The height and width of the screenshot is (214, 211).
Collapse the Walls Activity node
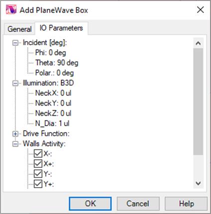[x=15, y=144]
